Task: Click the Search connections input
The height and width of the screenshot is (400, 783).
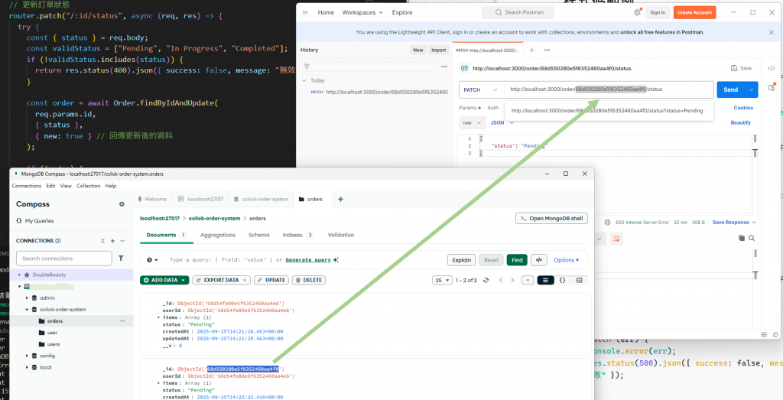Action: click(x=64, y=259)
